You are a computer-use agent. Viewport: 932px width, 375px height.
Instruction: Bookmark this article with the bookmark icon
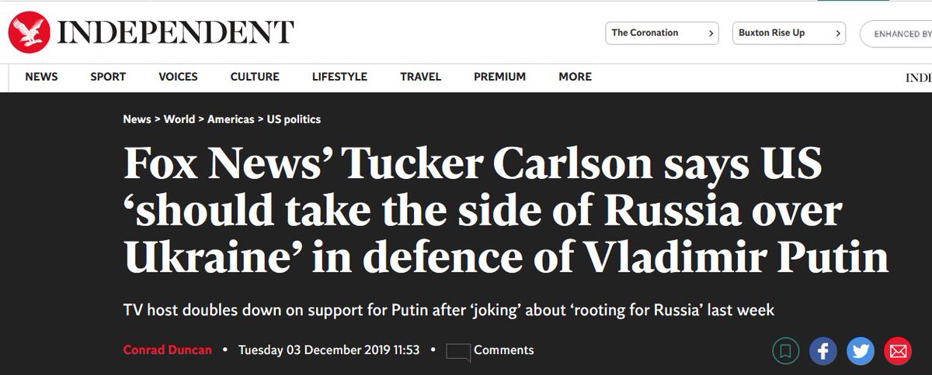(x=788, y=350)
